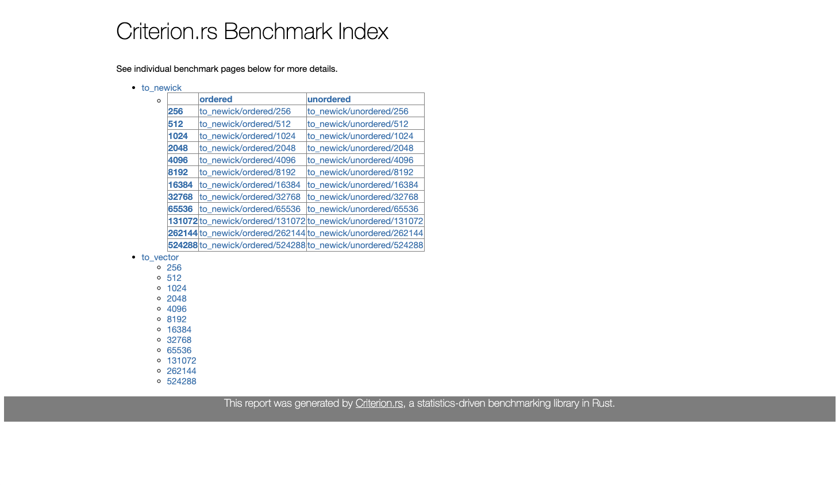
Task: Open the 4096 entry under to_vector
Action: click(176, 309)
